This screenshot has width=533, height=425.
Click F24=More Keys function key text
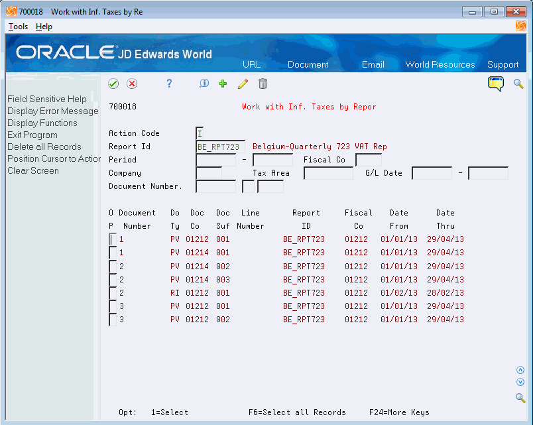399,412
